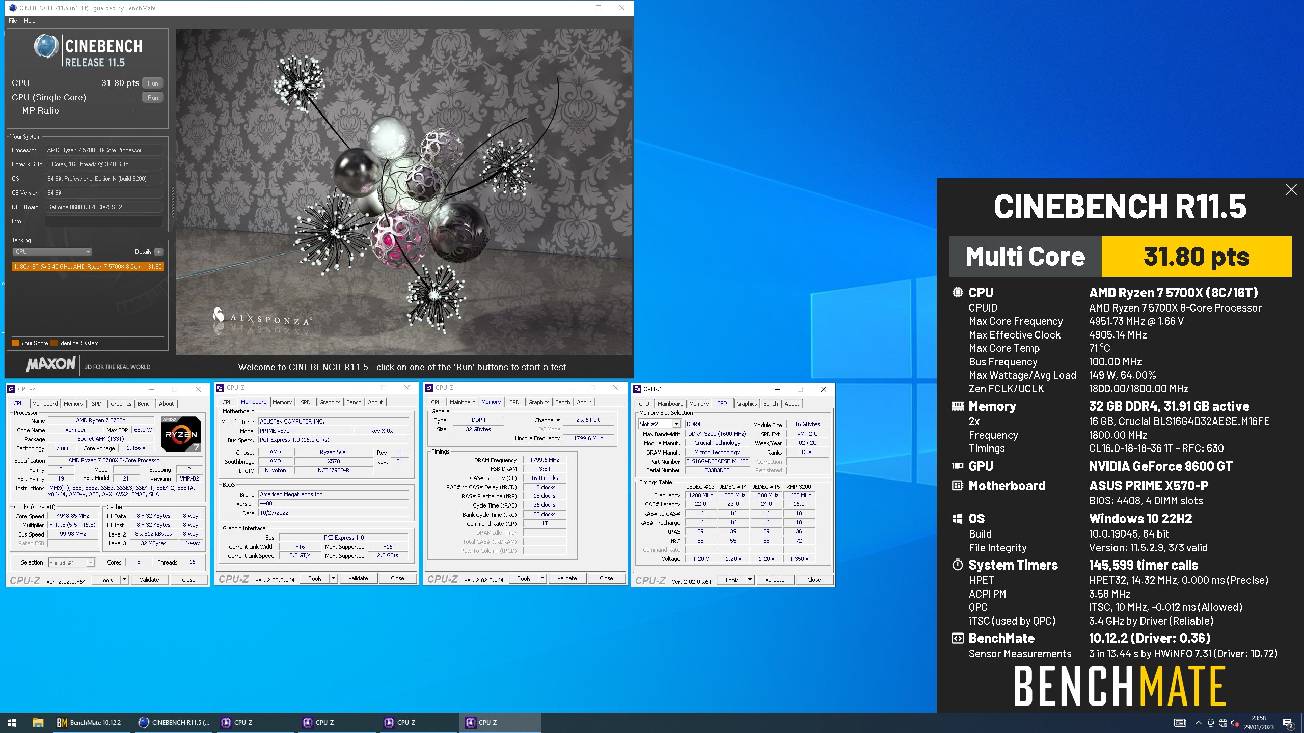Click the Windows OS icon in BenchMate panel

958,519
